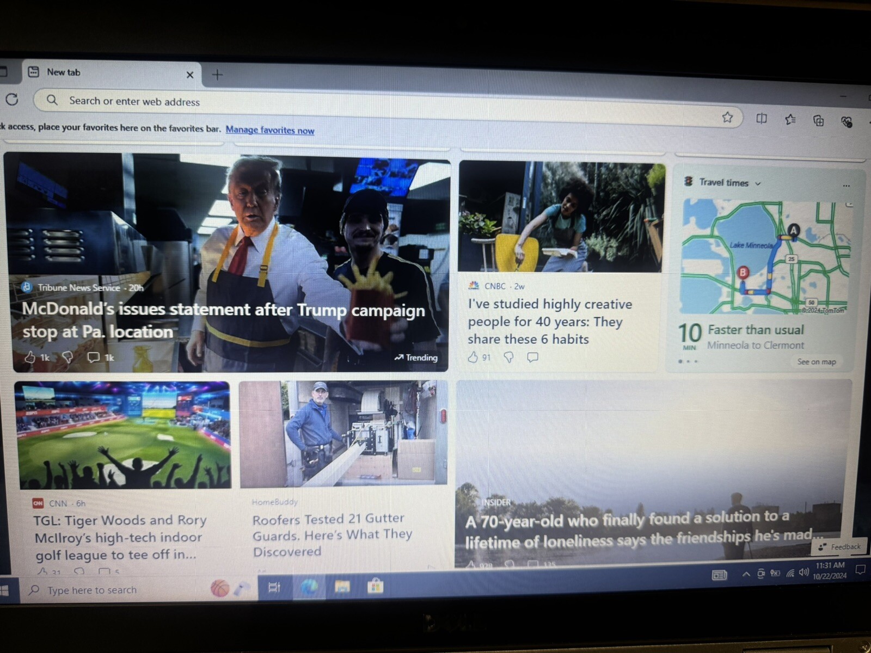Open the notification center icon
Viewport: 871px width, 653px height.
click(861, 569)
